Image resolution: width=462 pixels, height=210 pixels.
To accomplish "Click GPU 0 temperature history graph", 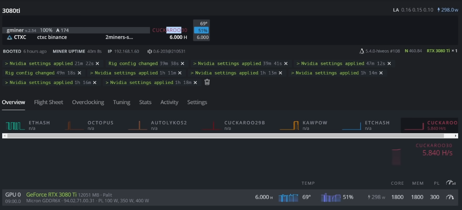I will pos(288,198).
